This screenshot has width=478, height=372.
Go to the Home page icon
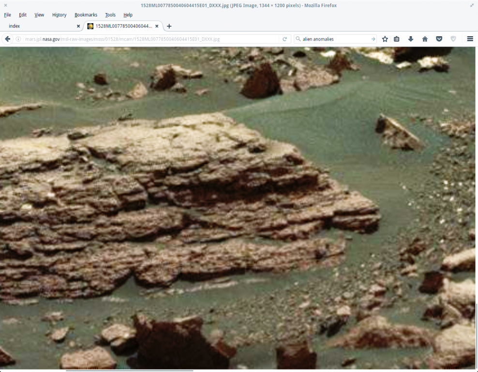click(425, 39)
